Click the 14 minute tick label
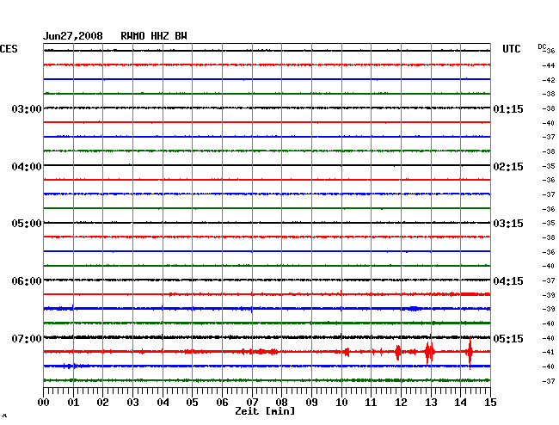The image size is (559, 425). point(460,402)
